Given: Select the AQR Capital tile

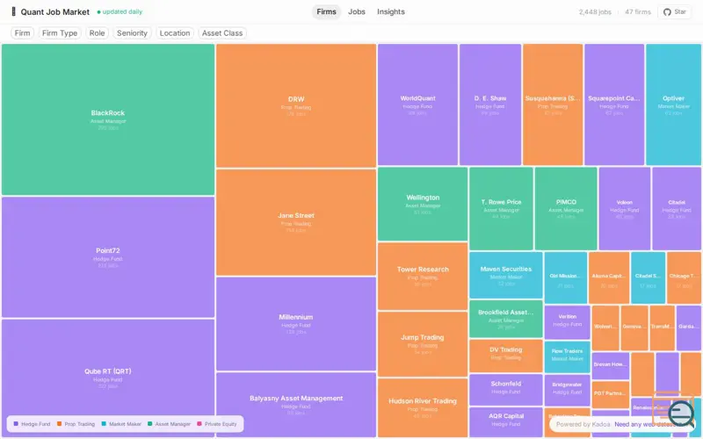Looking at the screenshot, I should coord(506,421).
